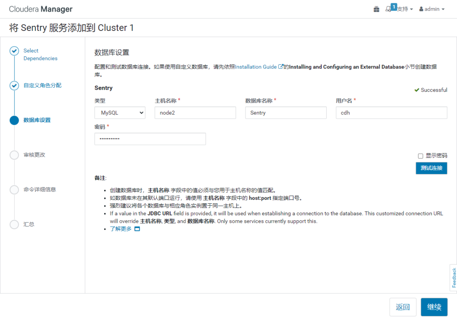Click the page title 将 Sentry 服务添加到 Cluster 1

coord(72,28)
